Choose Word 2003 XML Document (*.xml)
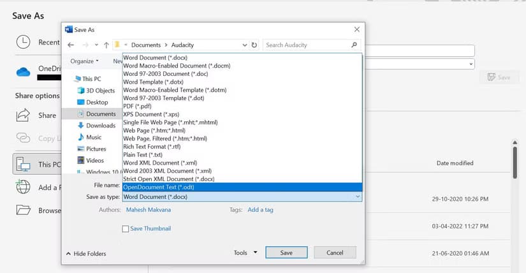 click(x=242, y=171)
